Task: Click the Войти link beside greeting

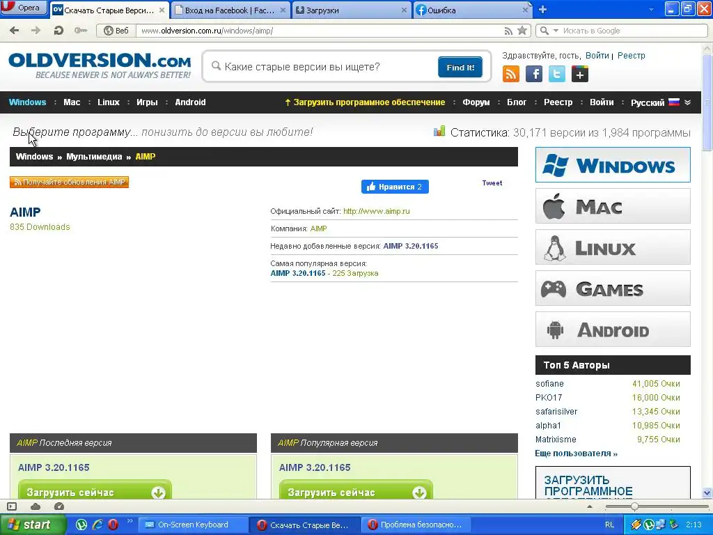Action: (597, 56)
